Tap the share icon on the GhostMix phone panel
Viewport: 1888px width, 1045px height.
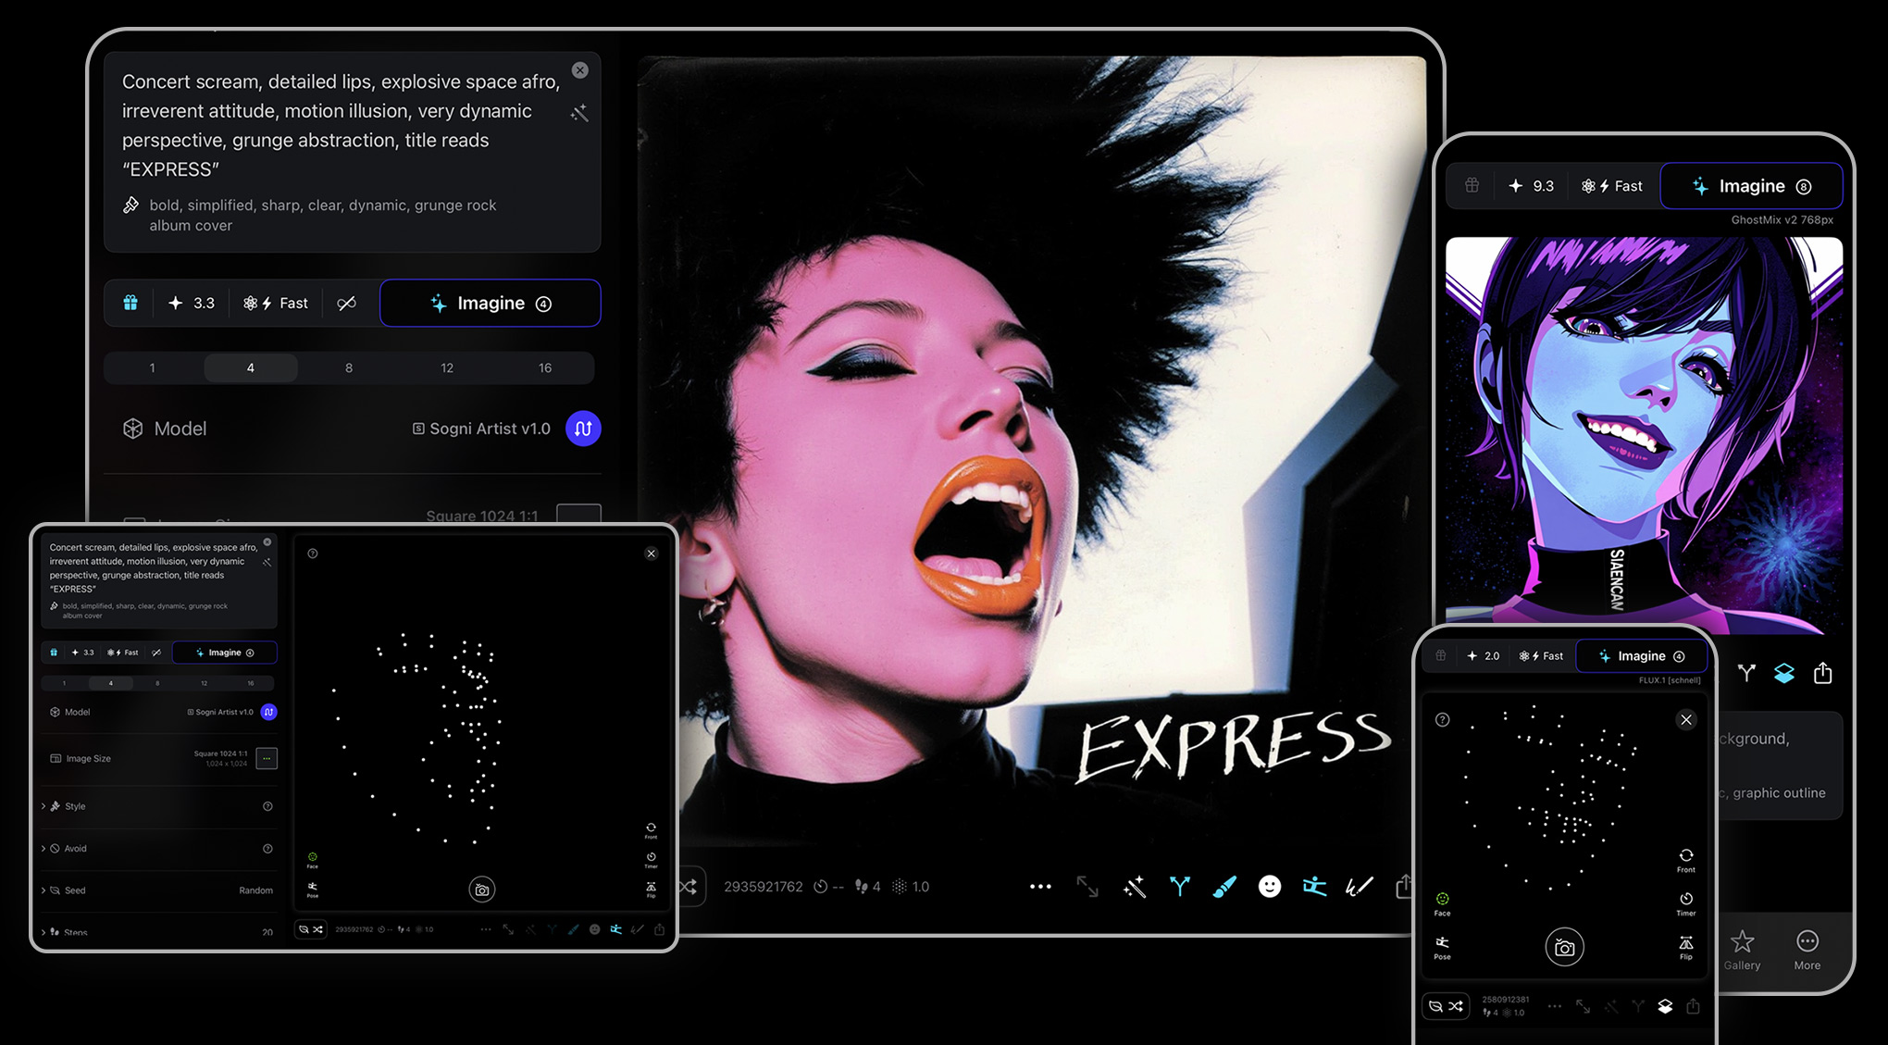coord(1824,673)
